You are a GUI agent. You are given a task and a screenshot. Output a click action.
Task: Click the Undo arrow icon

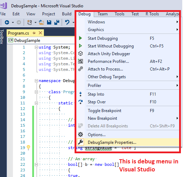pyautogui.click(x=67, y=22)
